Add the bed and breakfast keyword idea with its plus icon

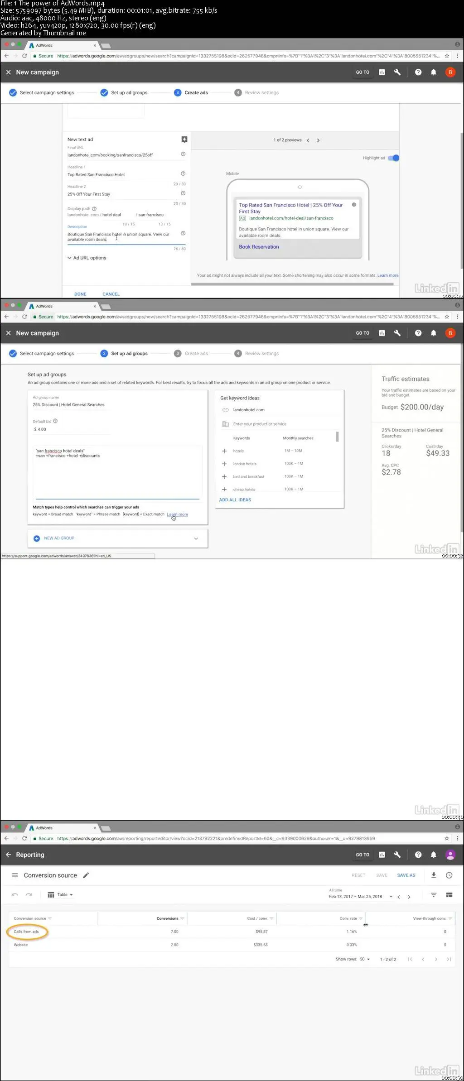tap(224, 476)
